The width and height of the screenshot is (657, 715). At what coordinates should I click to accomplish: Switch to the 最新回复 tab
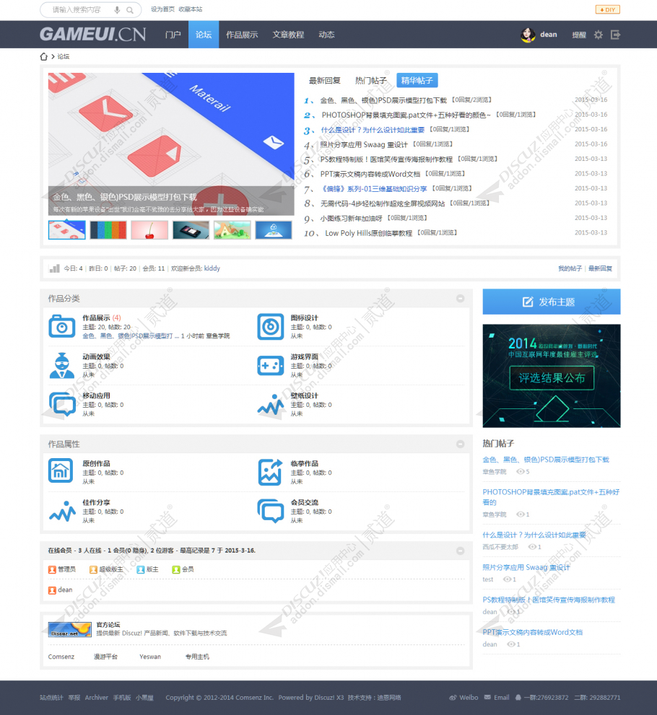[324, 81]
